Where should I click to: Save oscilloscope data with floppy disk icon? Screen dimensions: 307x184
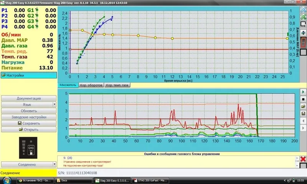pos(303,113)
